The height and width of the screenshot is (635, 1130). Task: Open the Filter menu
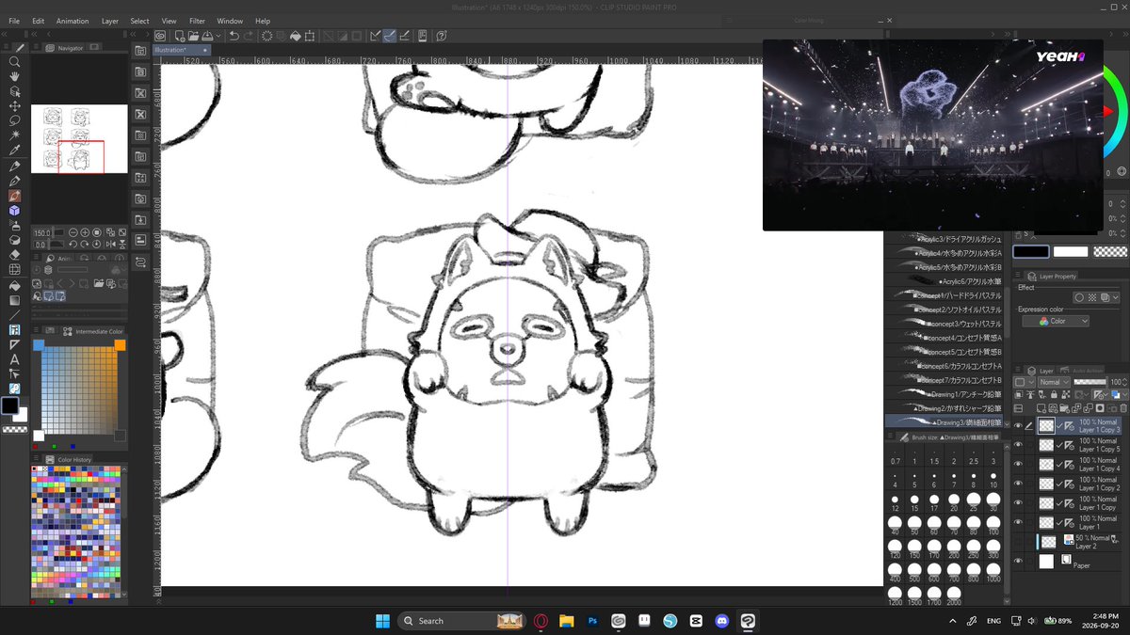coord(197,21)
